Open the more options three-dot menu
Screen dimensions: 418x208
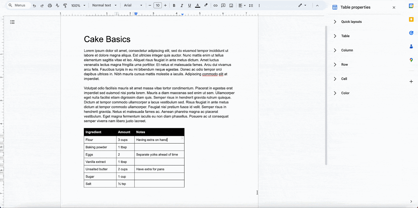click(x=259, y=5)
